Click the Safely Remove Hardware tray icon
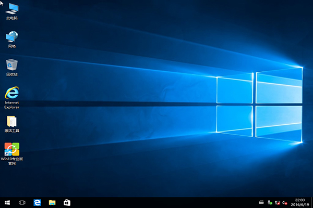Image resolution: width=313 pixels, height=208 pixels. click(270, 202)
